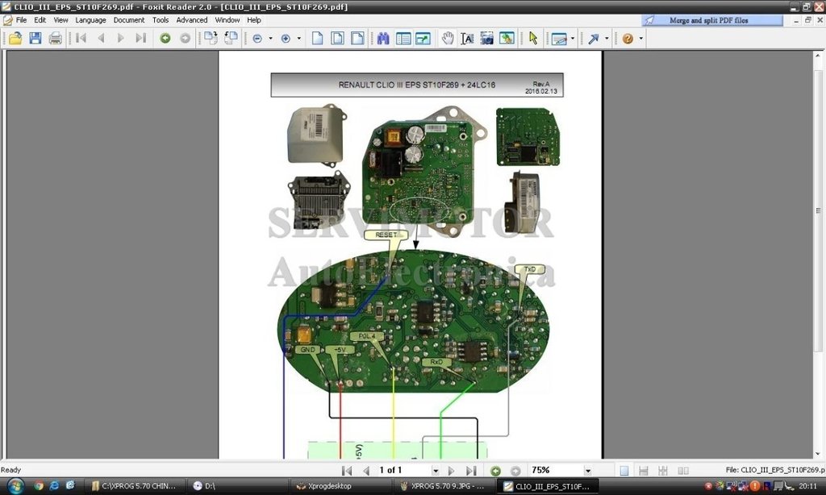Screen dimensions: 826x495
Task: Open the 75% zoom level dropdown
Action: 588,470
